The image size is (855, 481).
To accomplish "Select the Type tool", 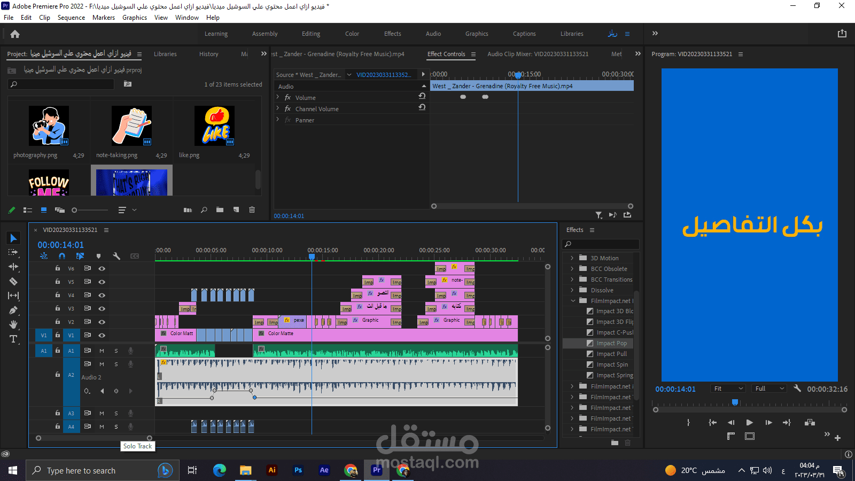I will tap(13, 339).
